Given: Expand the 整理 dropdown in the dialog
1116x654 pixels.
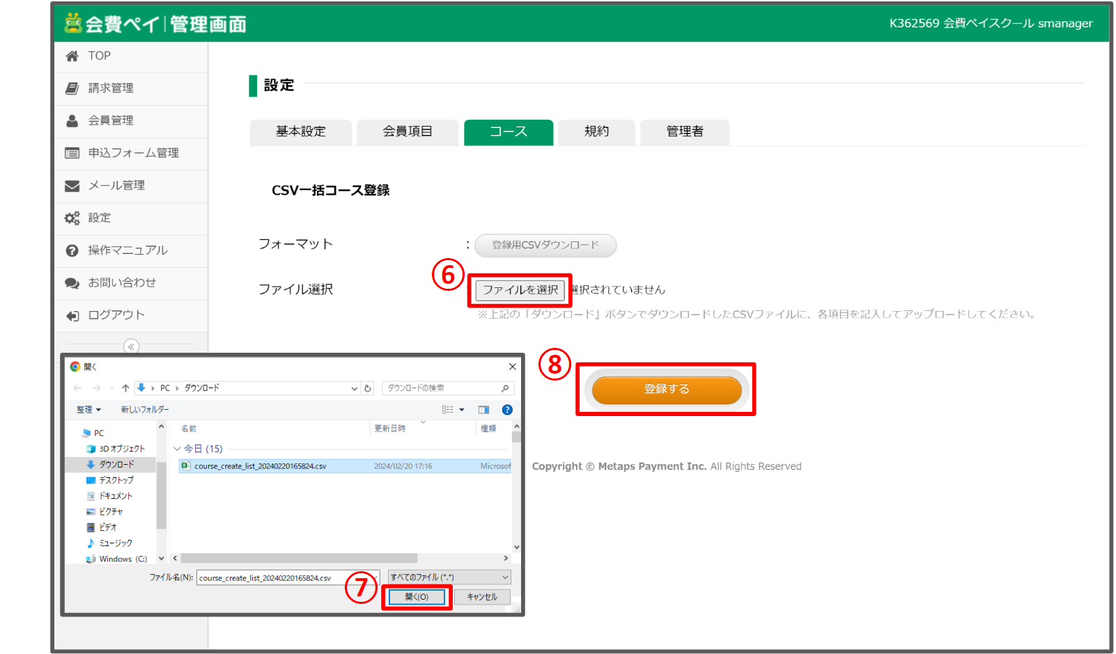Looking at the screenshot, I should click(88, 410).
